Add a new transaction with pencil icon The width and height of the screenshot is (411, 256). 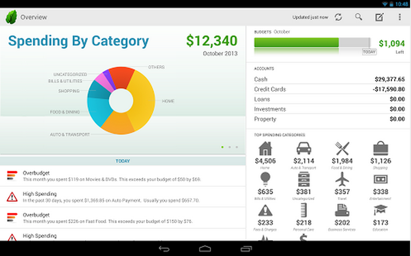point(379,17)
